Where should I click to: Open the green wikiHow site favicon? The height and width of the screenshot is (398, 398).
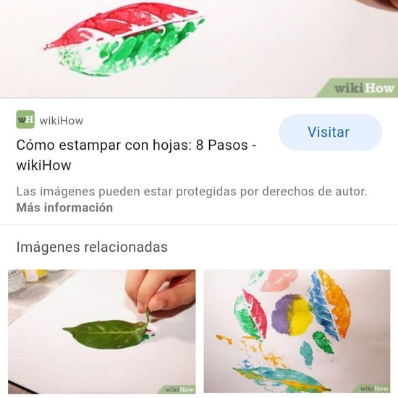[x=25, y=119]
